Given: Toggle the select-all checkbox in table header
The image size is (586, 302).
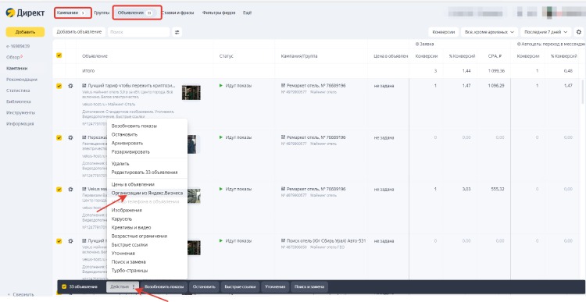Looking at the screenshot, I should click(x=59, y=55).
